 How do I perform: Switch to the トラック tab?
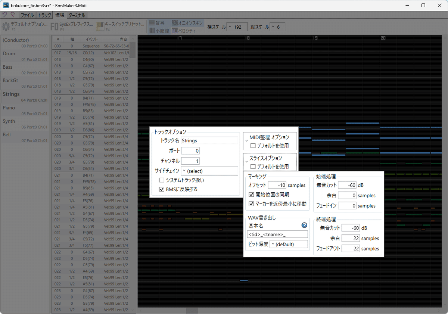pyautogui.click(x=44, y=15)
